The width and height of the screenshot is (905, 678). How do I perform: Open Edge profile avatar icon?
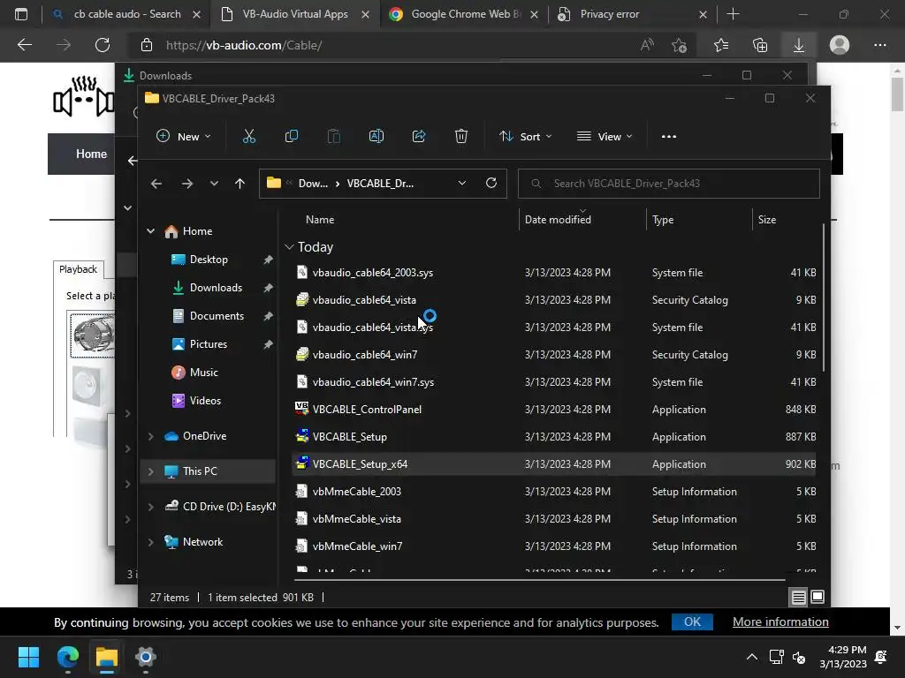pyautogui.click(x=840, y=45)
